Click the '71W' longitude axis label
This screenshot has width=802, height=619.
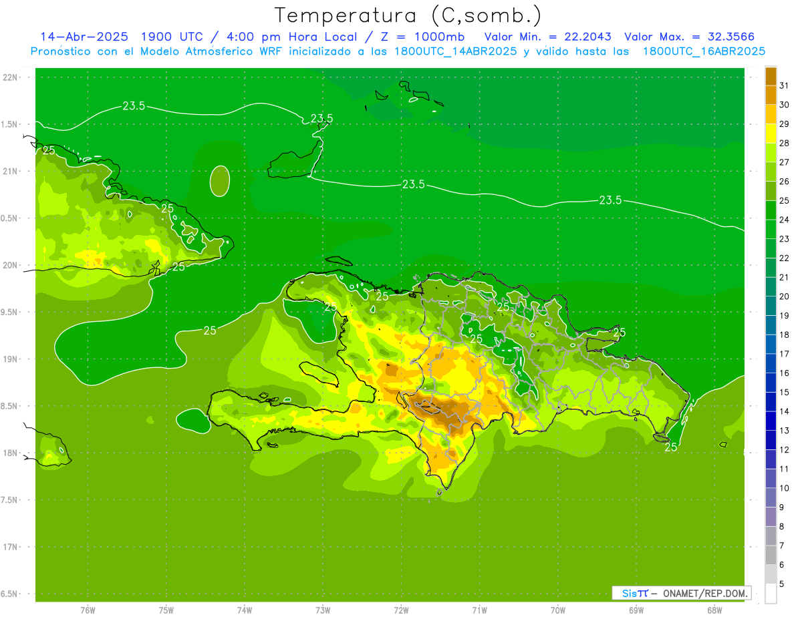[x=479, y=610]
